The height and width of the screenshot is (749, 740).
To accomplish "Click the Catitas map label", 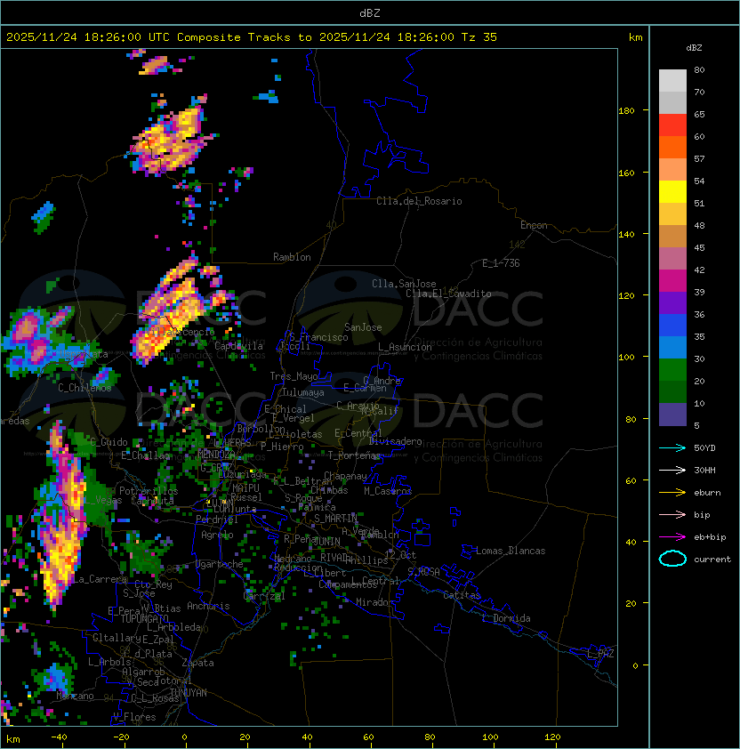I will [462, 595].
